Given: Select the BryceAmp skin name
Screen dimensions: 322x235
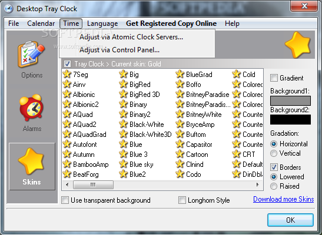Looking at the screenshot, I should [200, 125].
